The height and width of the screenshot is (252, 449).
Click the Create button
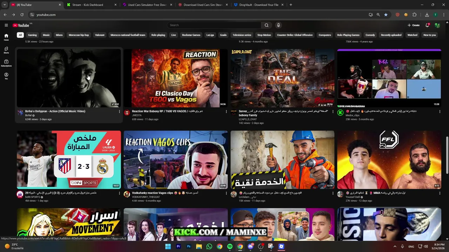414,25
